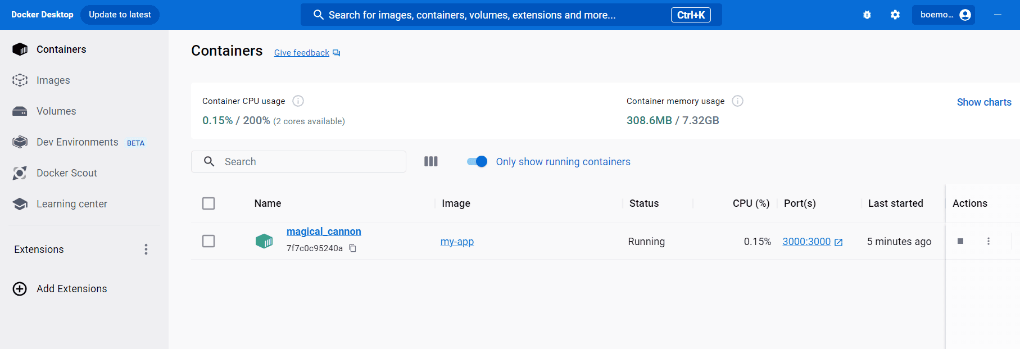Click the boemo account button

pyautogui.click(x=944, y=15)
